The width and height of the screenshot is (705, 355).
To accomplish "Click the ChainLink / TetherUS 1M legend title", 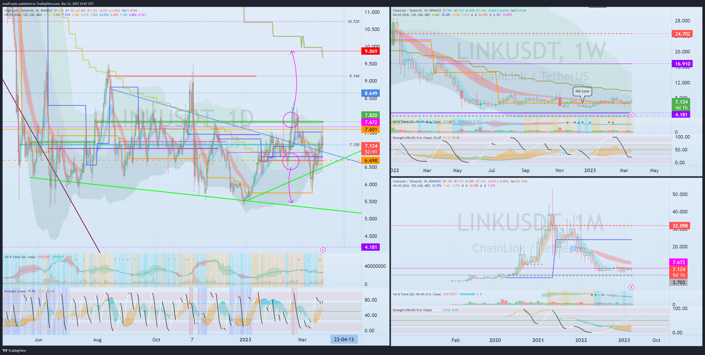I will click(x=417, y=181).
